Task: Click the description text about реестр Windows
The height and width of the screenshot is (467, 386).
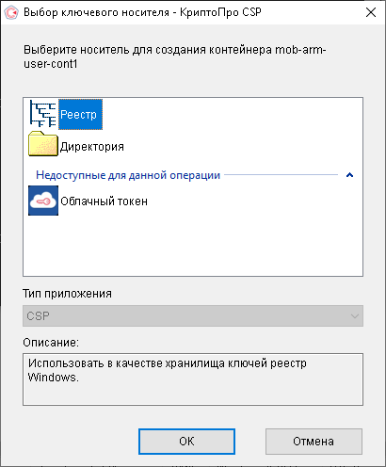Action: pos(168,370)
